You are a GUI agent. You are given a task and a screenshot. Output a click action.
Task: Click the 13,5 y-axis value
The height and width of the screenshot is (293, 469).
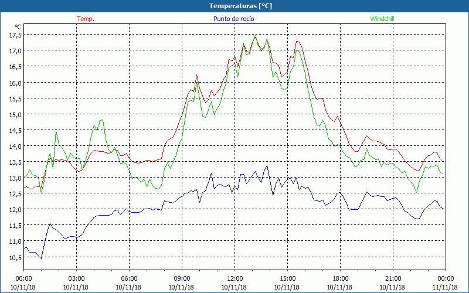click(15, 162)
